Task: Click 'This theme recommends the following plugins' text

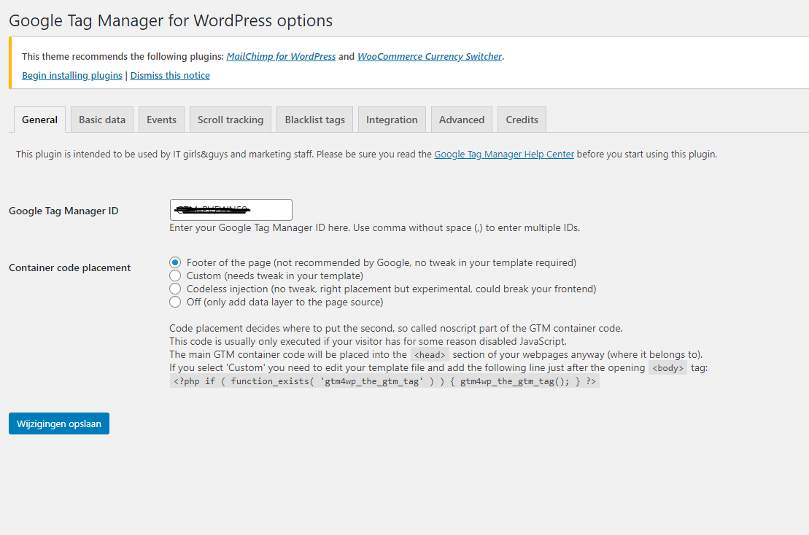Action: click(x=123, y=57)
